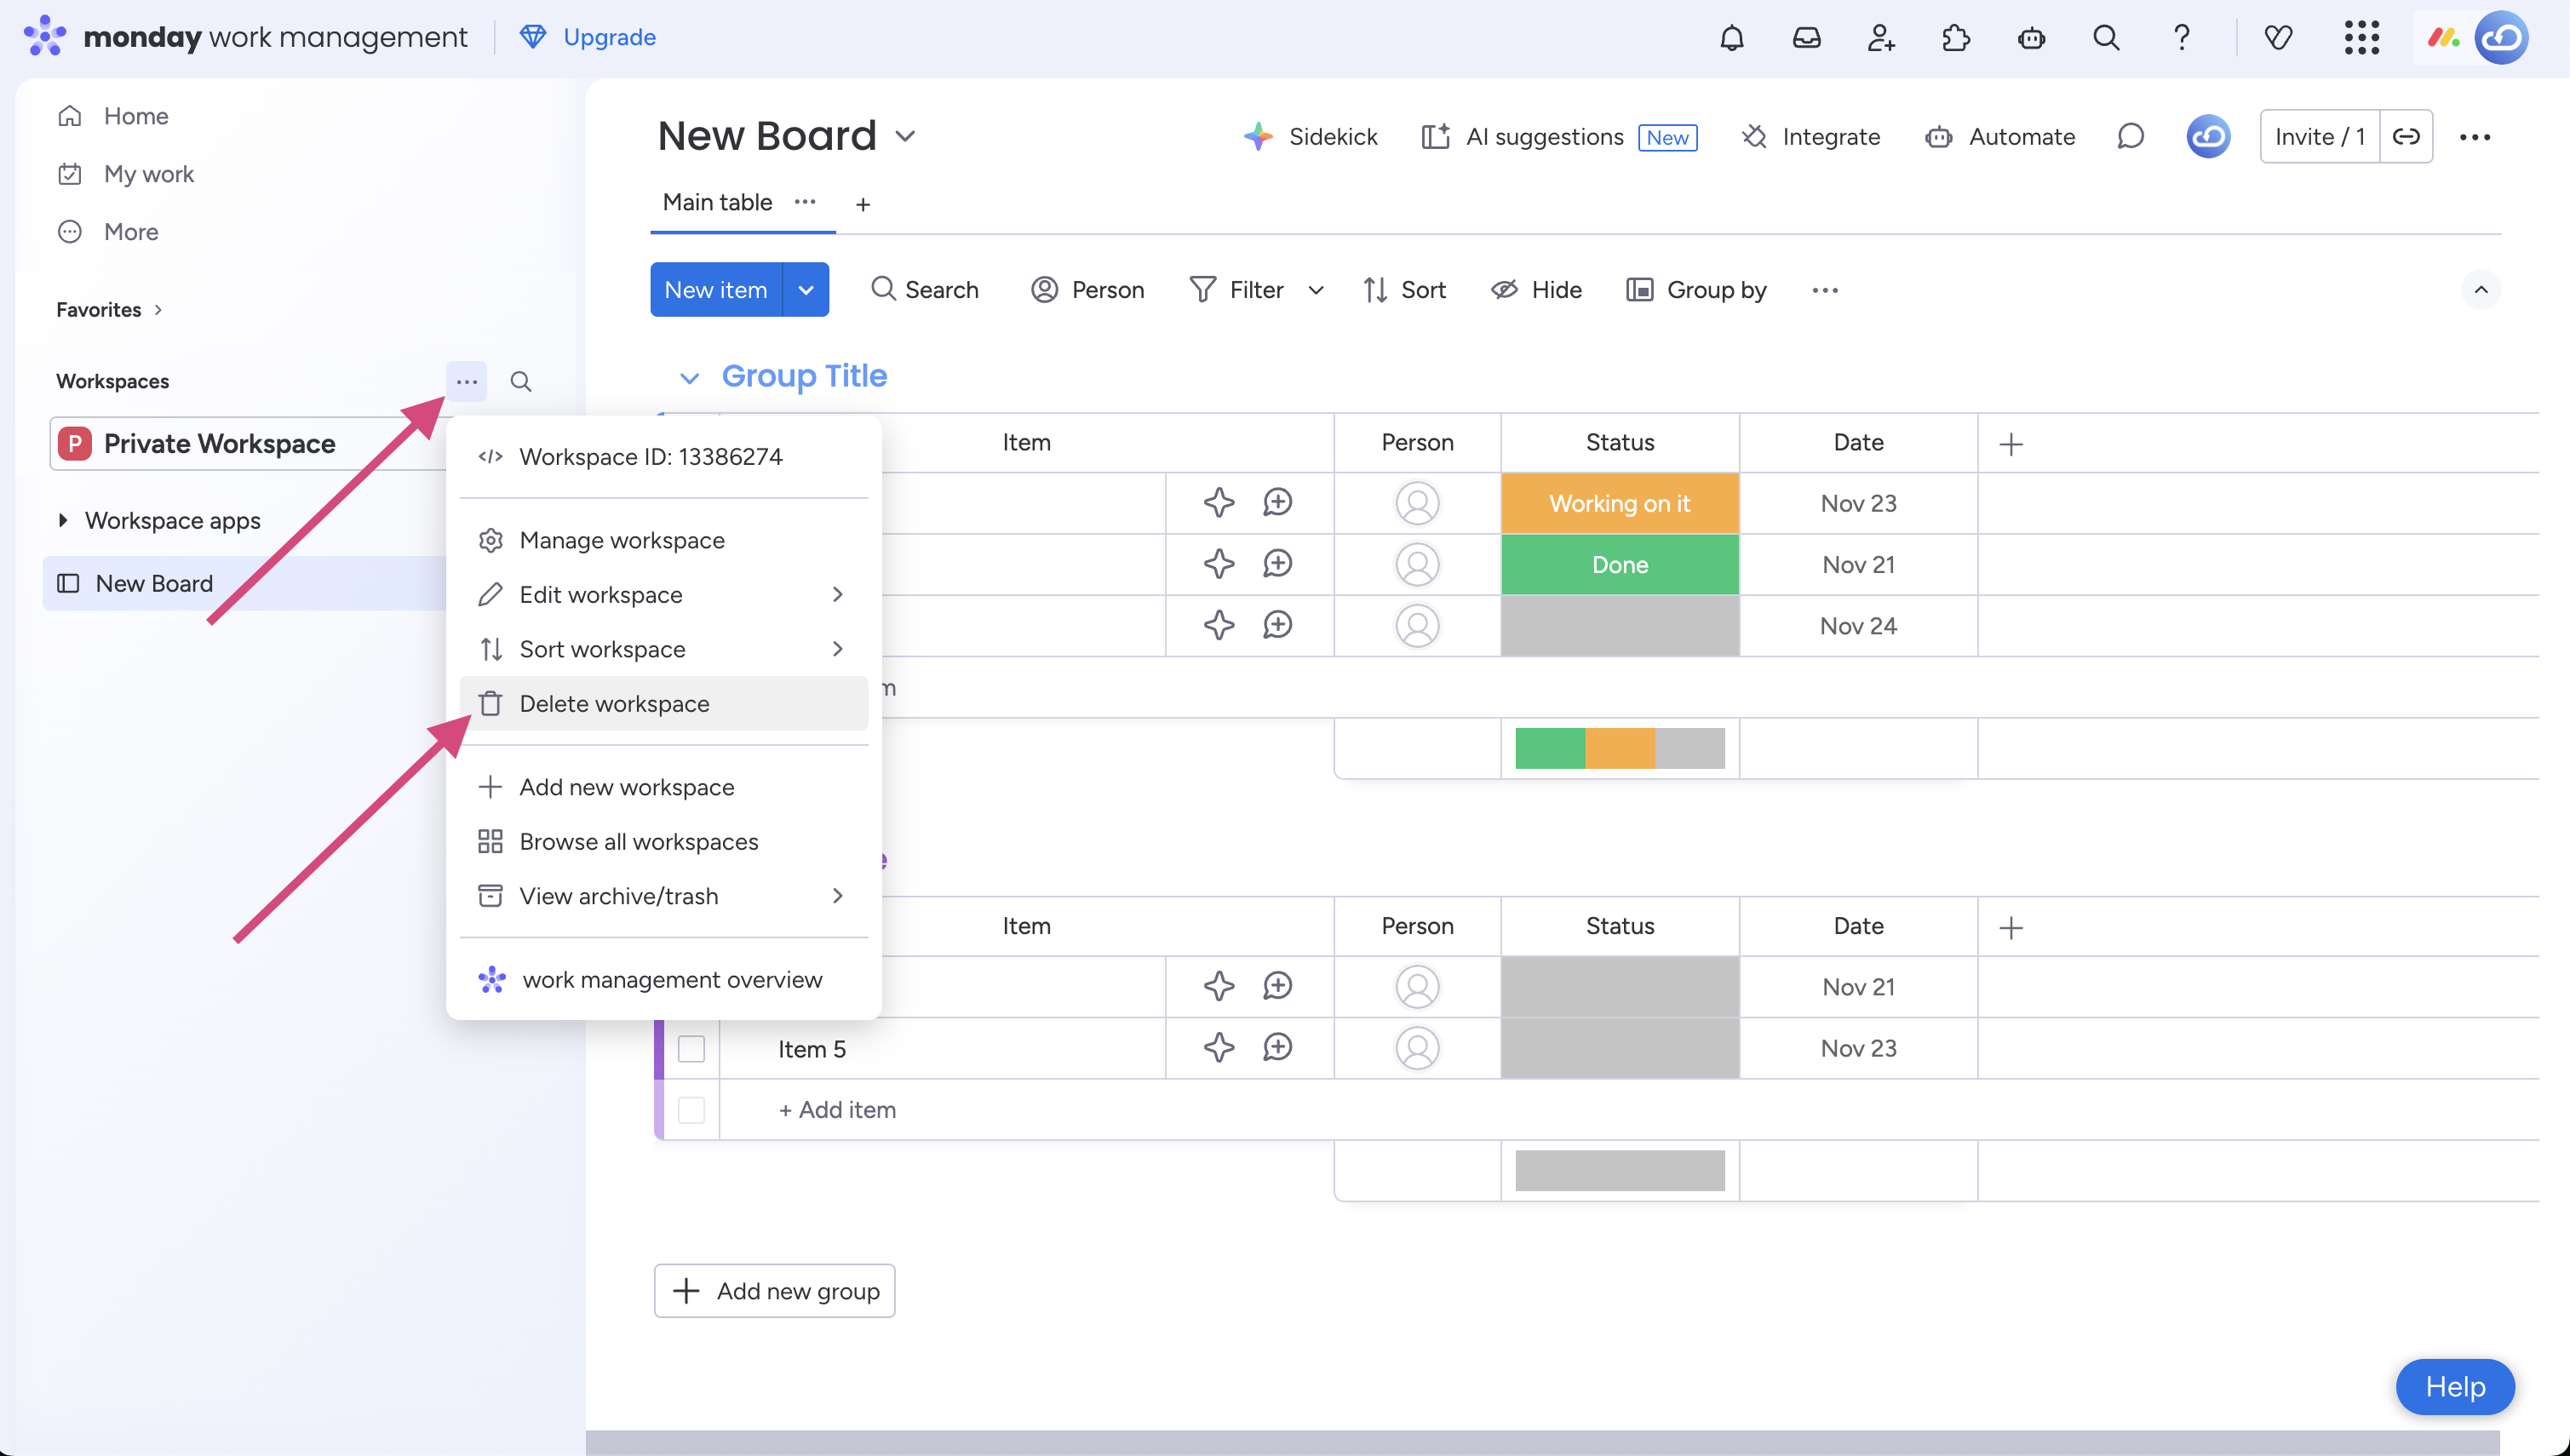The image size is (2570, 1456).
Task: Click the top bar search magnifier icon
Action: pyautogui.click(x=2106, y=38)
